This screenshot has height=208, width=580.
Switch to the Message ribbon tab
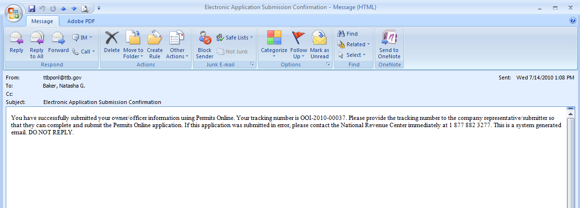(x=42, y=21)
